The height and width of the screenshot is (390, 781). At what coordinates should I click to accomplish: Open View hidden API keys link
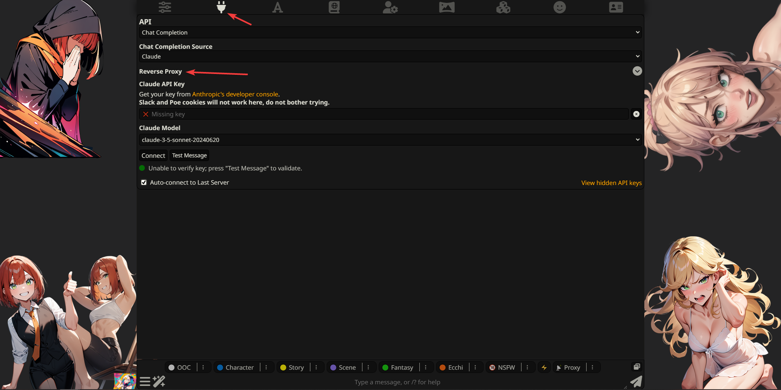coord(611,183)
